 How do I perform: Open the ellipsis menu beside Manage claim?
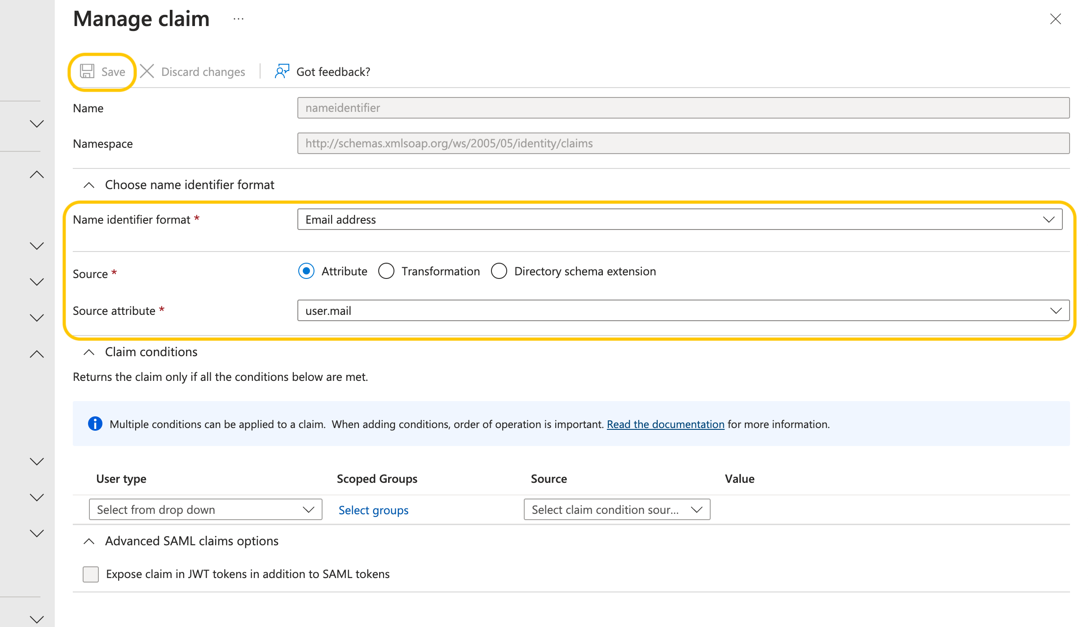[239, 19]
